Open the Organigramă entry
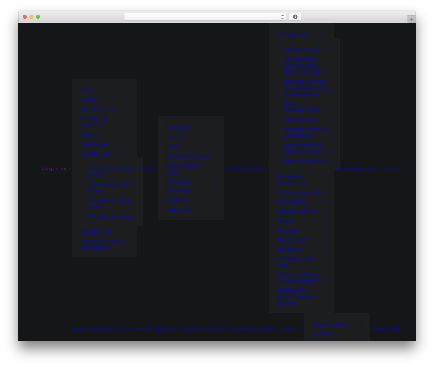Image resolution: width=434 pixels, height=367 pixels. pyautogui.click(x=293, y=201)
